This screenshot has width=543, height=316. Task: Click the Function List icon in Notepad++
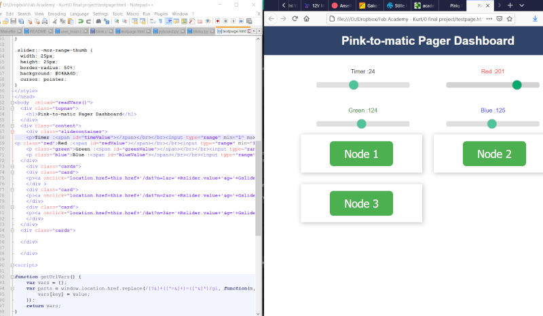192,21
